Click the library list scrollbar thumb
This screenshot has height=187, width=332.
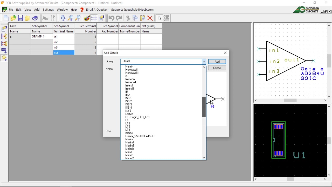204,107
